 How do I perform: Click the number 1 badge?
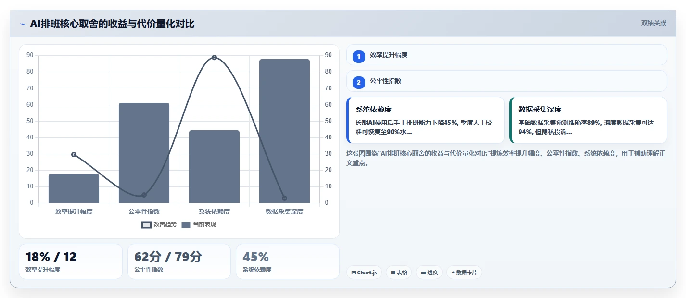[359, 56]
